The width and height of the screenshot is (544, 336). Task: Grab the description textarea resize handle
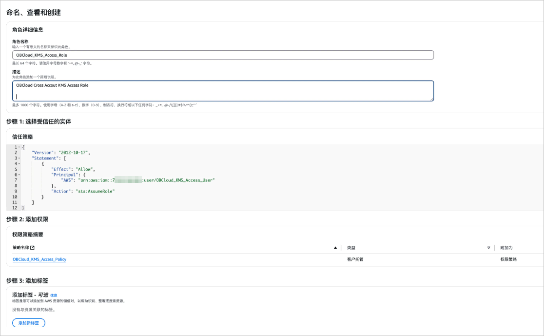click(x=431, y=99)
